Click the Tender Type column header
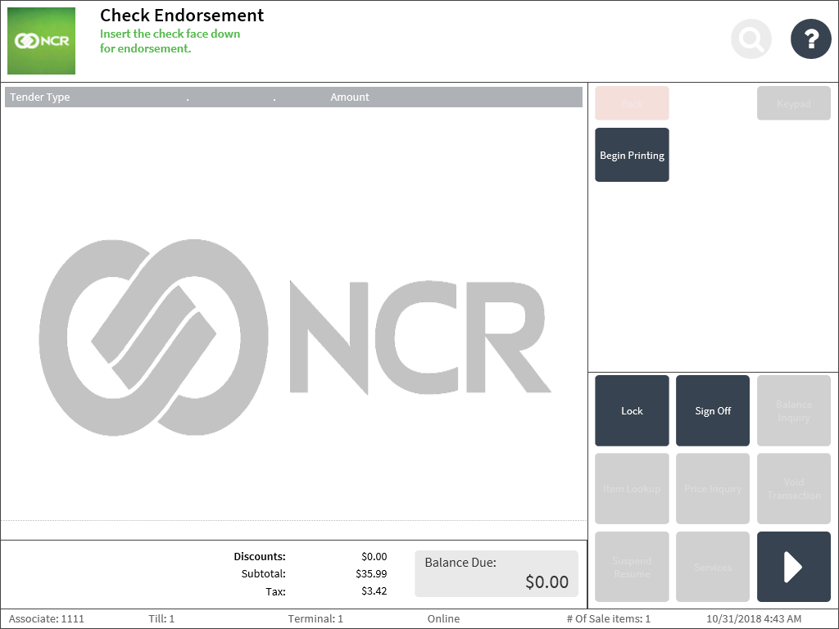Image resolution: width=839 pixels, height=629 pixels. 40,97
